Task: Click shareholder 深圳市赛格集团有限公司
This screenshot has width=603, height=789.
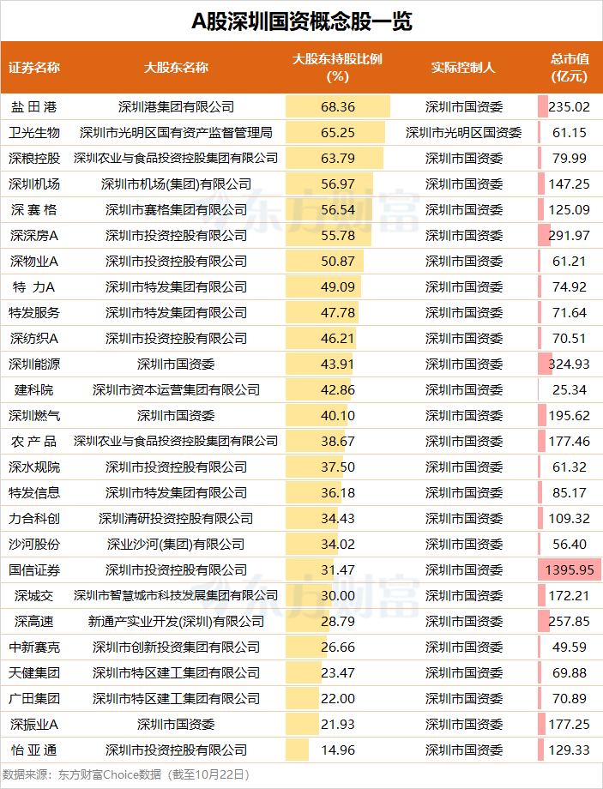Action: point(176,209)
